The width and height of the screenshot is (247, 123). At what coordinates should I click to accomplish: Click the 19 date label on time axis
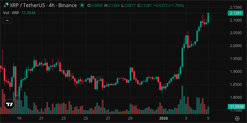pyautogui.click(x=19, y=118)
